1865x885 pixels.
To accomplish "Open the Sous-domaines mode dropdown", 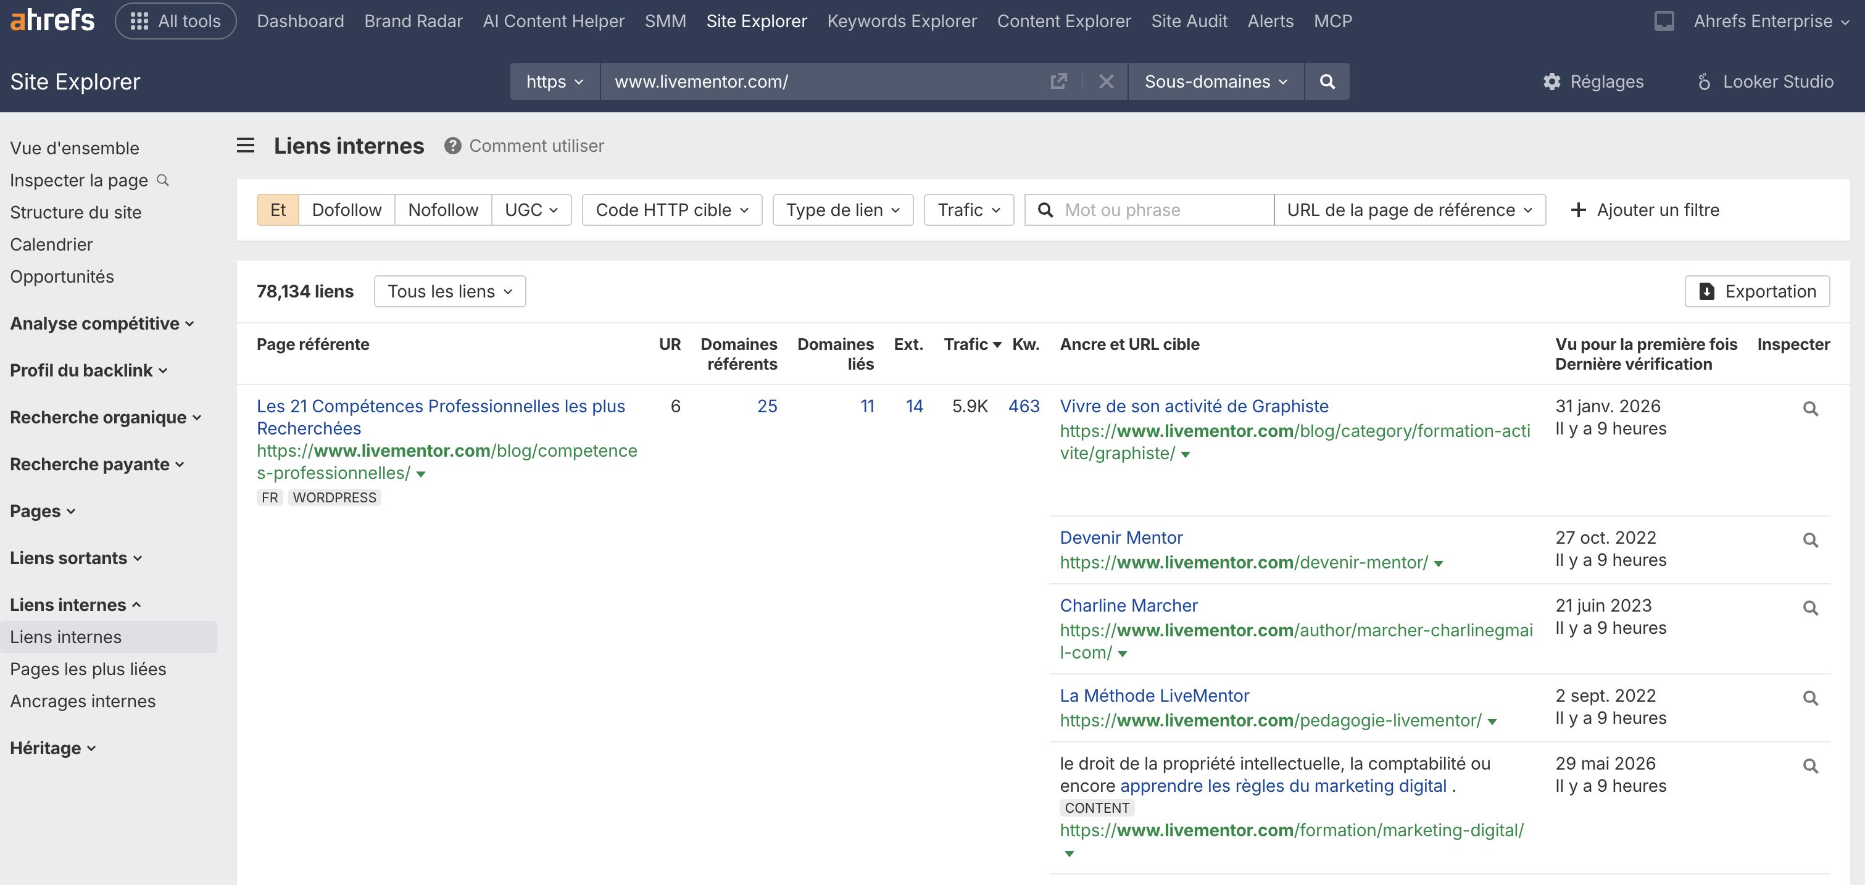I will click(x=1216, y=81).
